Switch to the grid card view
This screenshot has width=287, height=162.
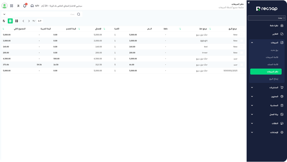[x=17, y=21]
